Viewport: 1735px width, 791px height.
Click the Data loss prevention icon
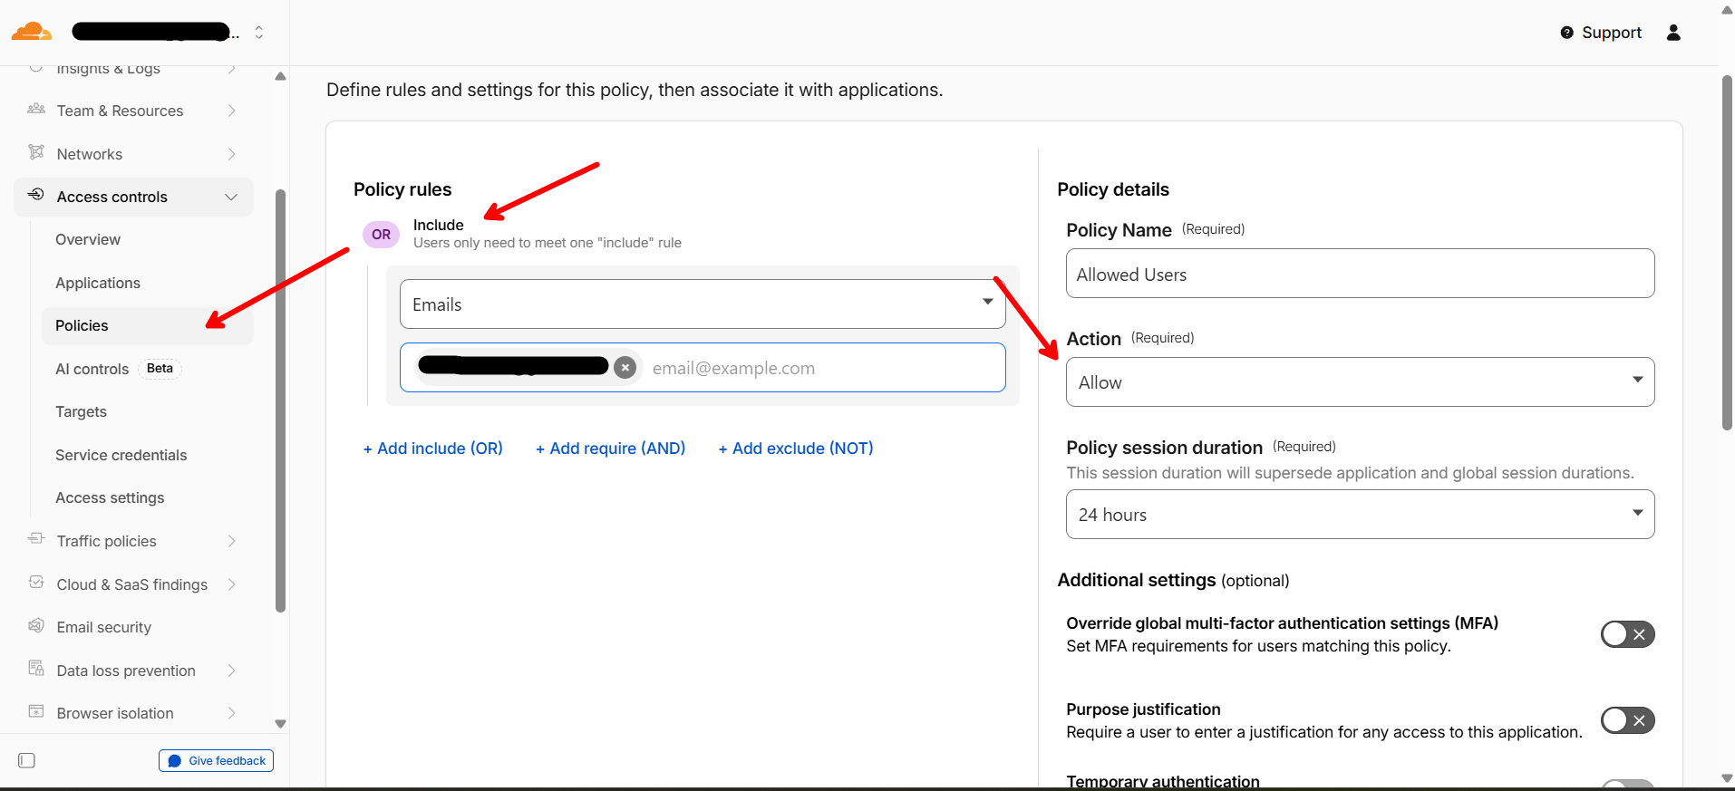pyautogui.click(x=36, y=669)
